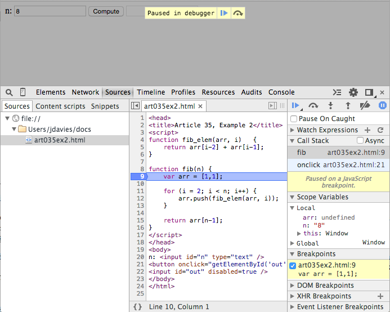Open the DevTools search magnifier
The image size is (390, 312).
[9, 92]
